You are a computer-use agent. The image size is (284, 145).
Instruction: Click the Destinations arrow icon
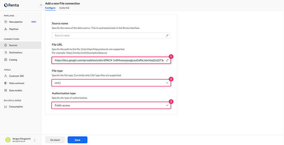(x=6, y=52)
